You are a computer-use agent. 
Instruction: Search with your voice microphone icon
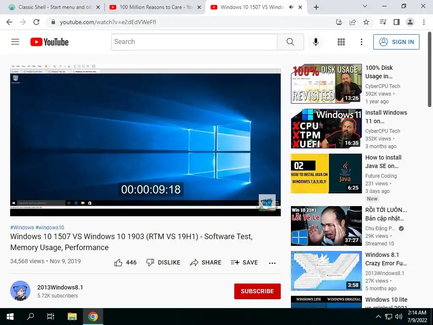(315, 42)
